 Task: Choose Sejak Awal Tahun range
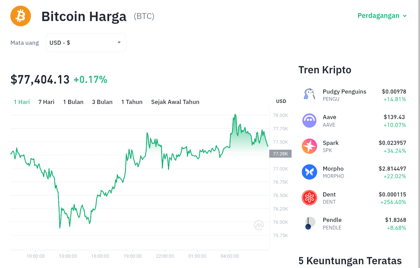click(175, 102)
